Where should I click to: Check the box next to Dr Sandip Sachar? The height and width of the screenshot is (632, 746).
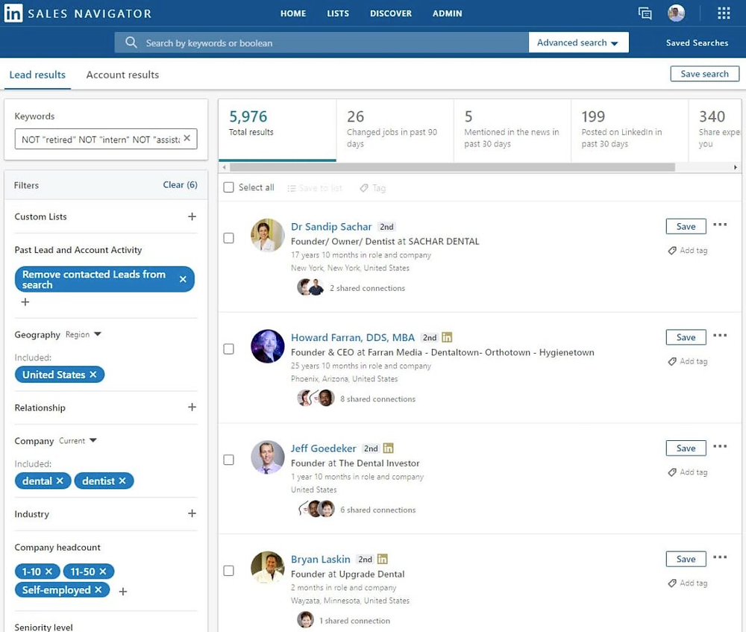click(x=229, y=238)
